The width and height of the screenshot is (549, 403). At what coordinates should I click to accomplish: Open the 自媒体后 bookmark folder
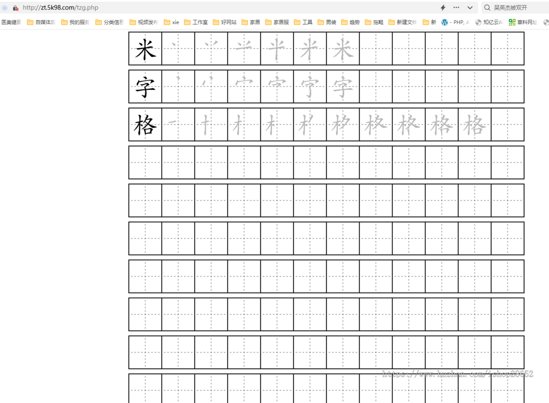(41, 22)
